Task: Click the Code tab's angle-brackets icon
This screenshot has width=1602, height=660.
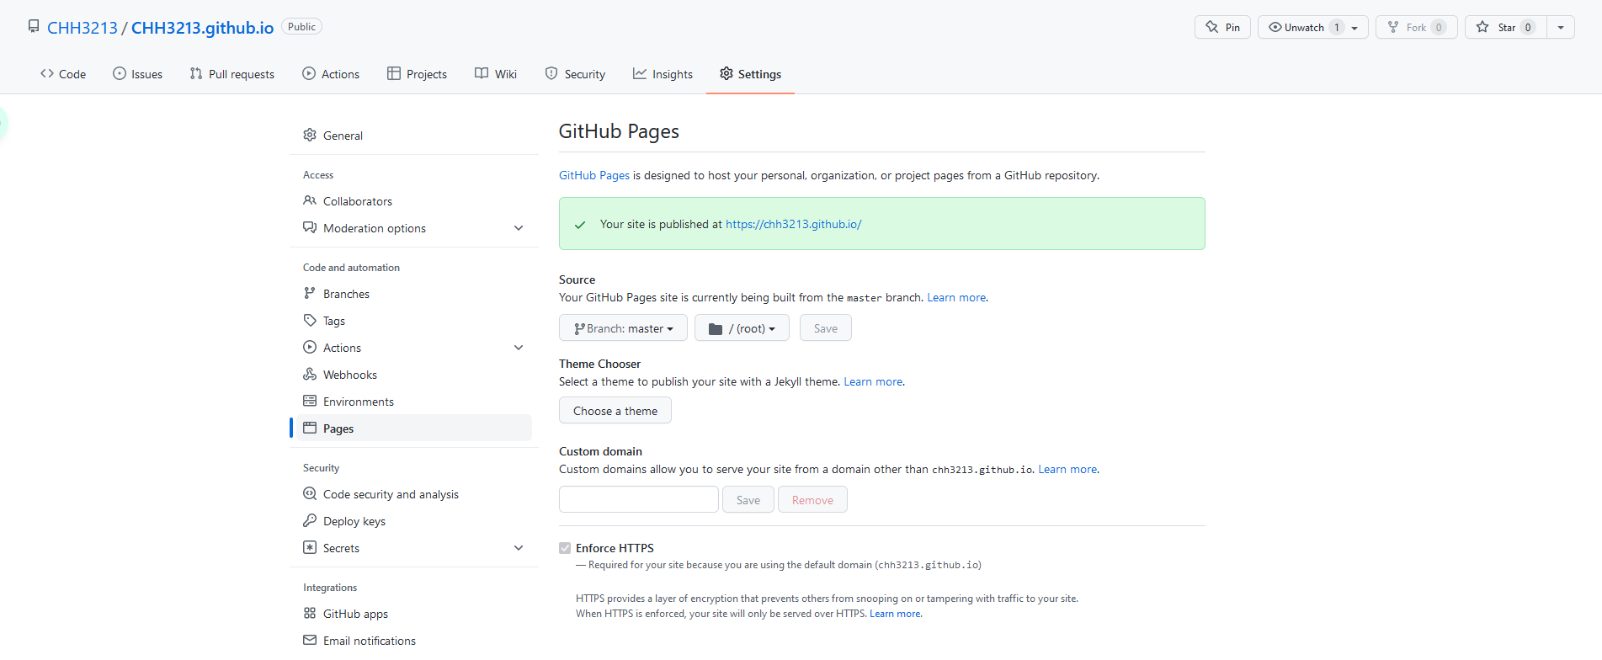Action: coord(47,73)
